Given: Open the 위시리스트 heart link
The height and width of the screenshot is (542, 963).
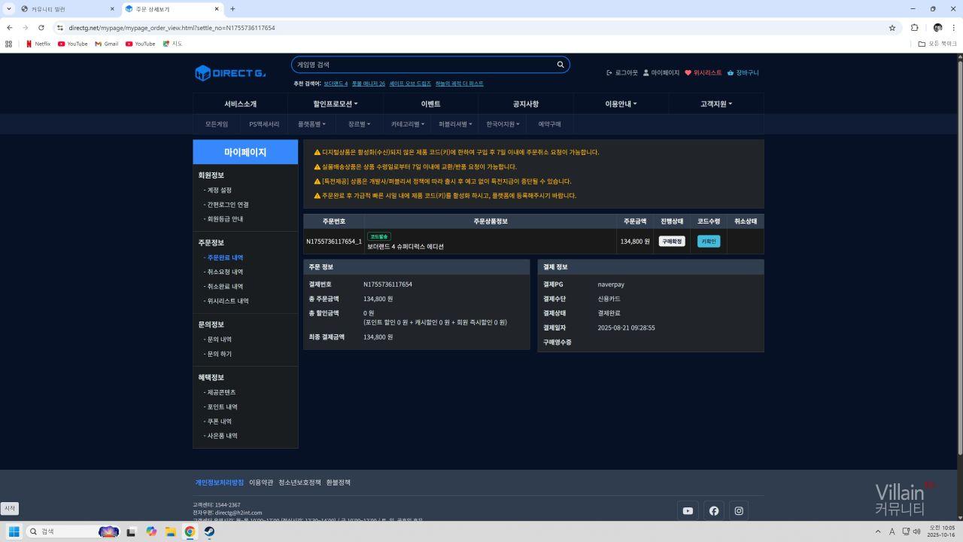Looking at the screenshot, I should pos(703,73).
